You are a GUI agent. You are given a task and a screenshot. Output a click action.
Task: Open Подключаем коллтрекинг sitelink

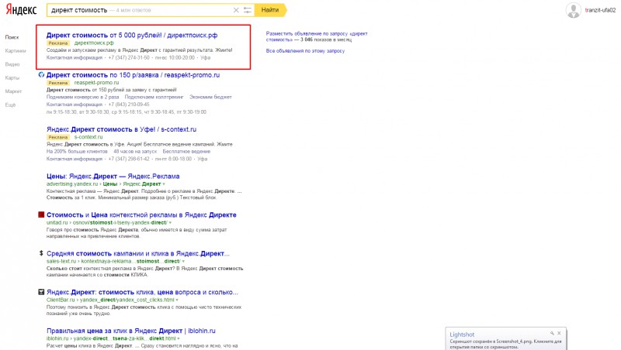pos(154,97)
